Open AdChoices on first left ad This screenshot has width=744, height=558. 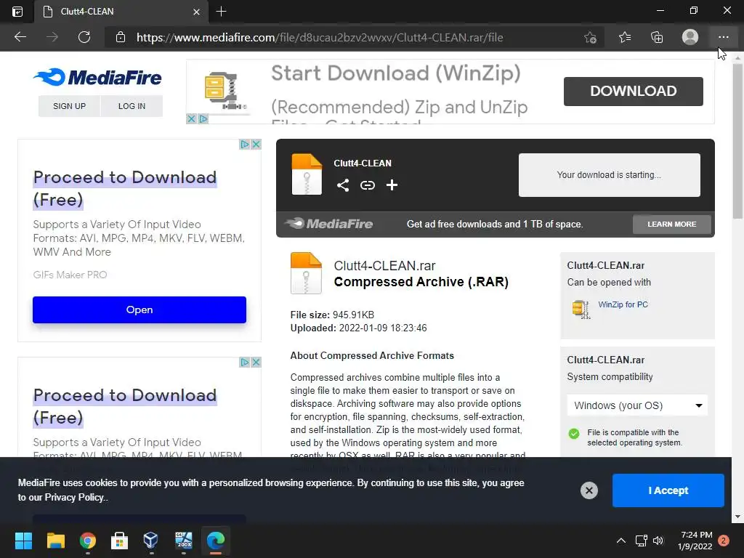(245, 145)
